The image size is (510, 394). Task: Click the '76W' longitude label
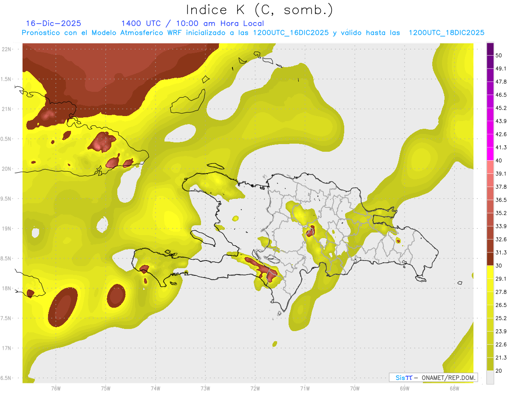56,388
